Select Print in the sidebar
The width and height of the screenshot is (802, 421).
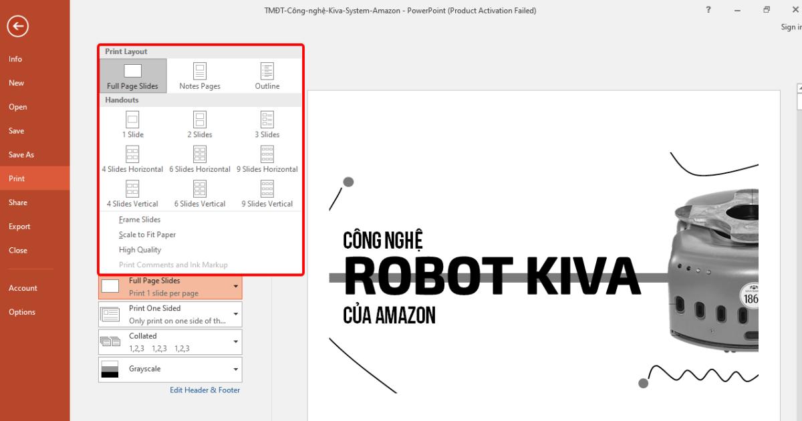click(35, 178)
